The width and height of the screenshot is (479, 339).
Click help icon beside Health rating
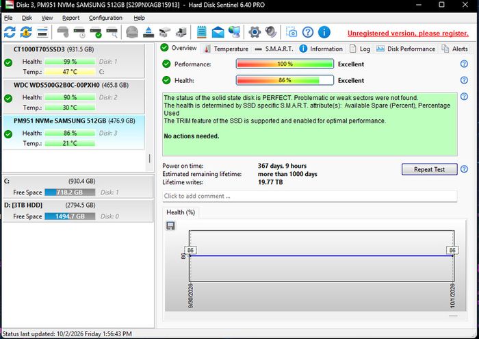click(464, 80)
